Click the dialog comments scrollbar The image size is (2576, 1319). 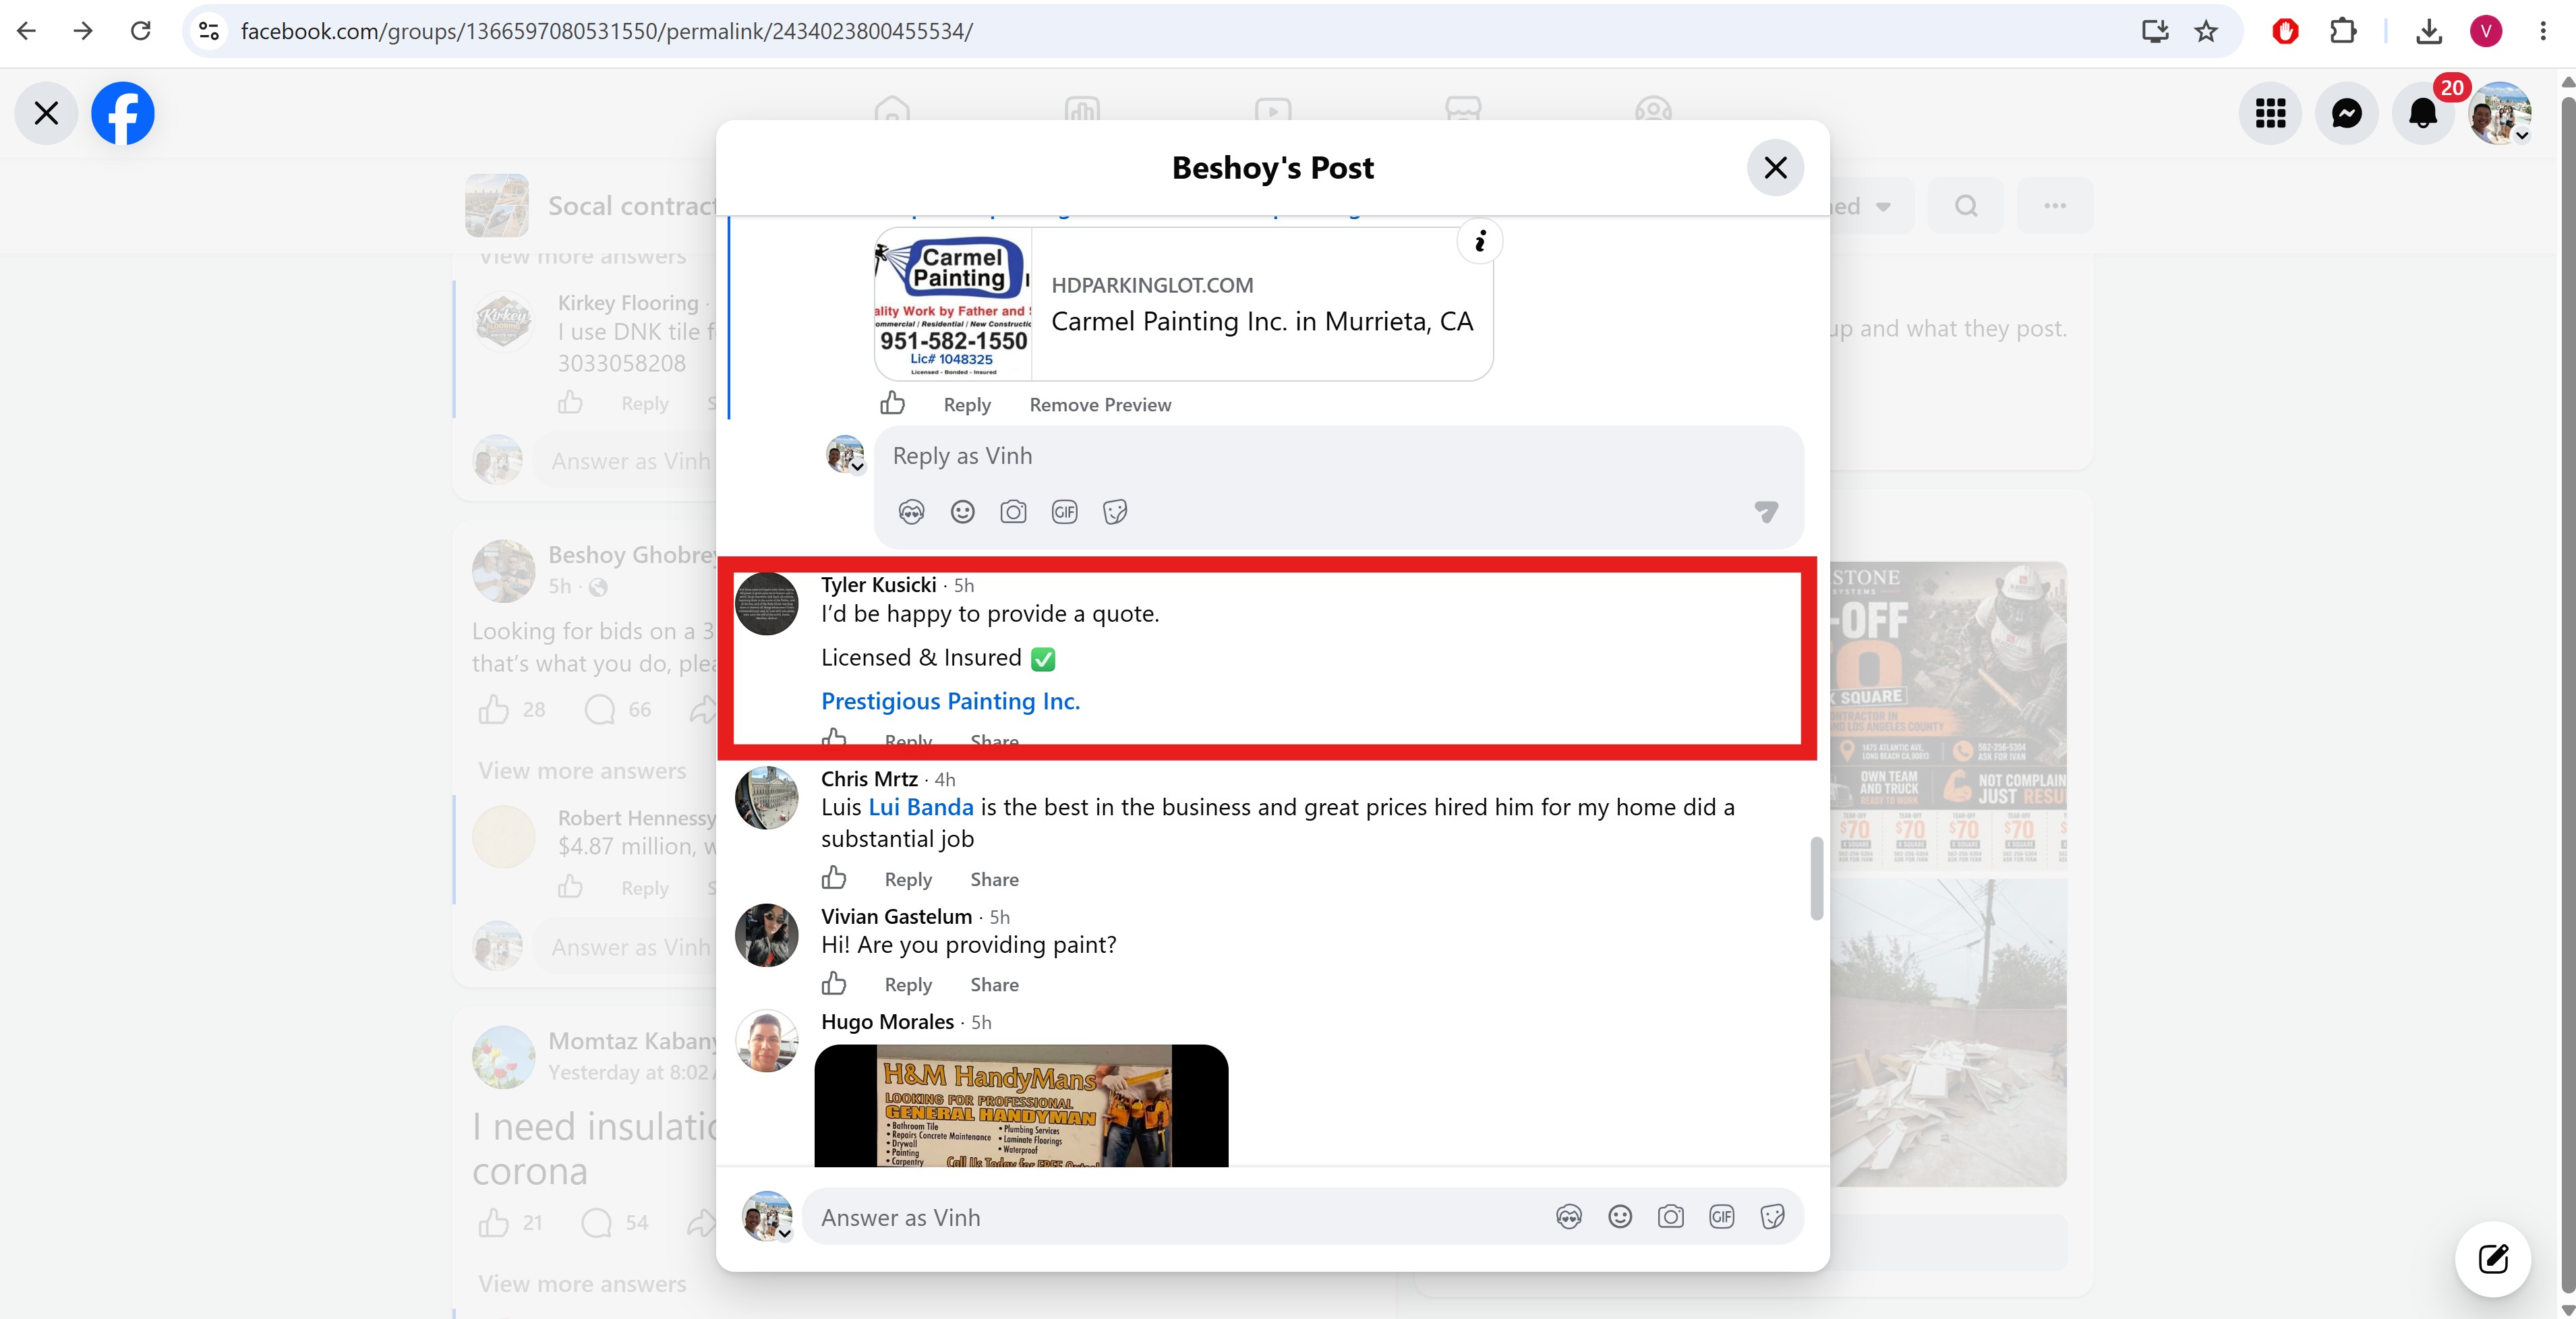1816,878
